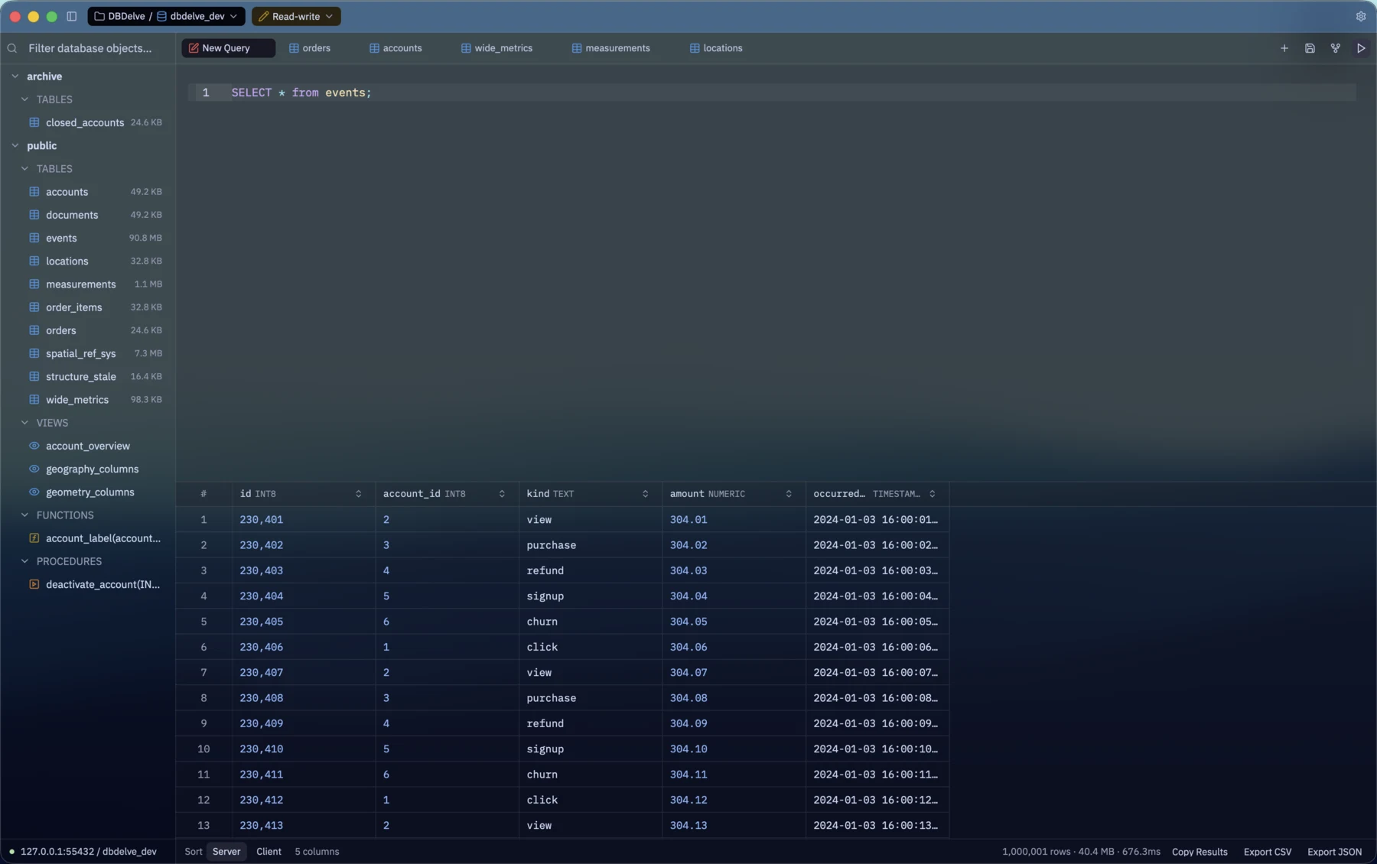Viewport: 1377px width, 864px height.
Task: Click the account_overview view eye icon
Action: click(x=34, y=446)
